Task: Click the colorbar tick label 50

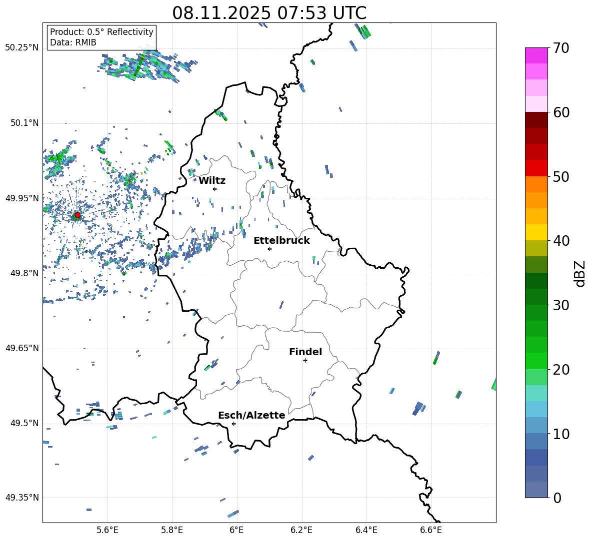Action: pyautogui.click(x=561, y=177)
